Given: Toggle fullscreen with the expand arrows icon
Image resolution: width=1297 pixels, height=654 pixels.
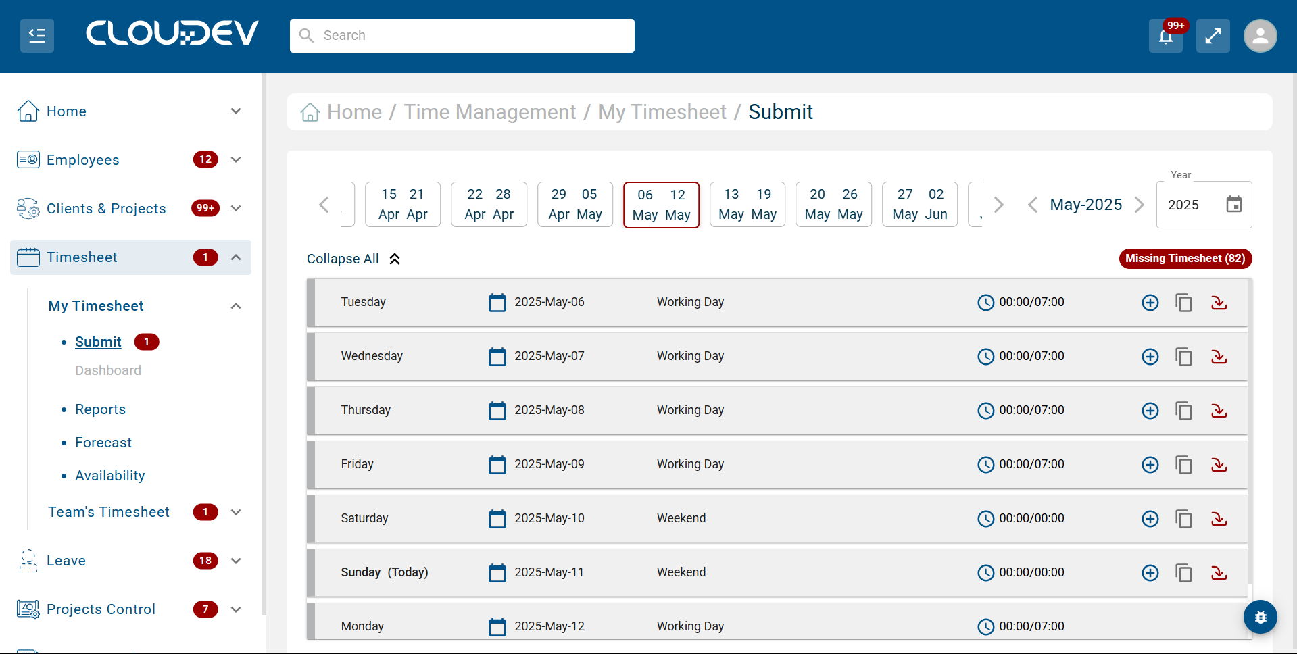Looking at the screenshot, I should click(1213, 36).
